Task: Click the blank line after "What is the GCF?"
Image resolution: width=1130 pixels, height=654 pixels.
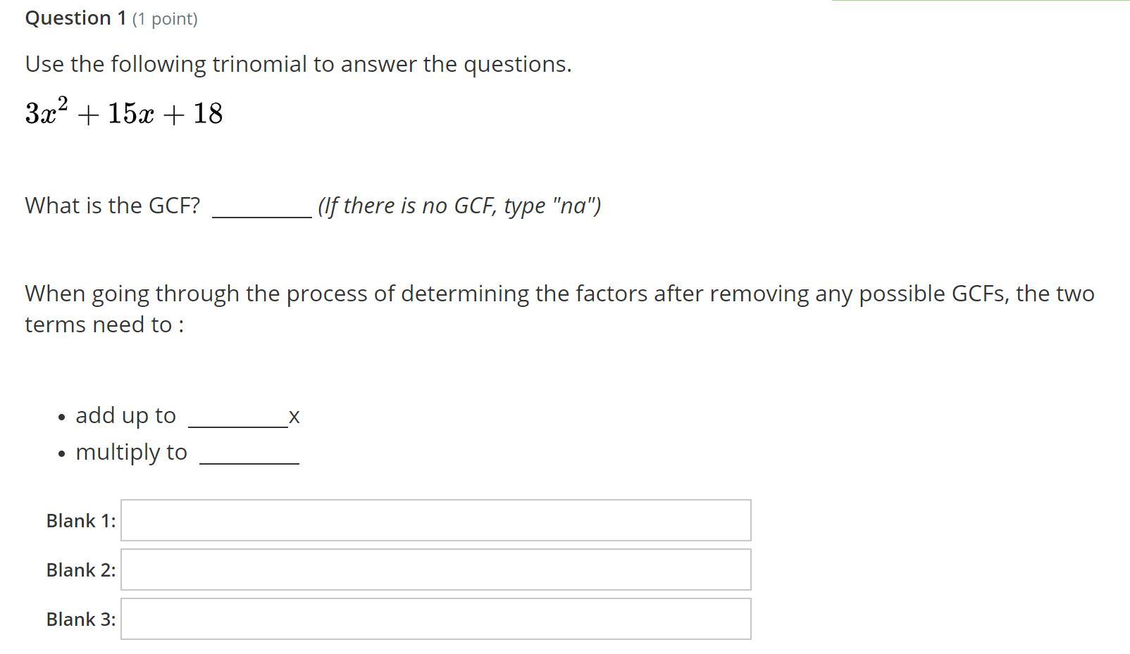Action: (262, 210)
